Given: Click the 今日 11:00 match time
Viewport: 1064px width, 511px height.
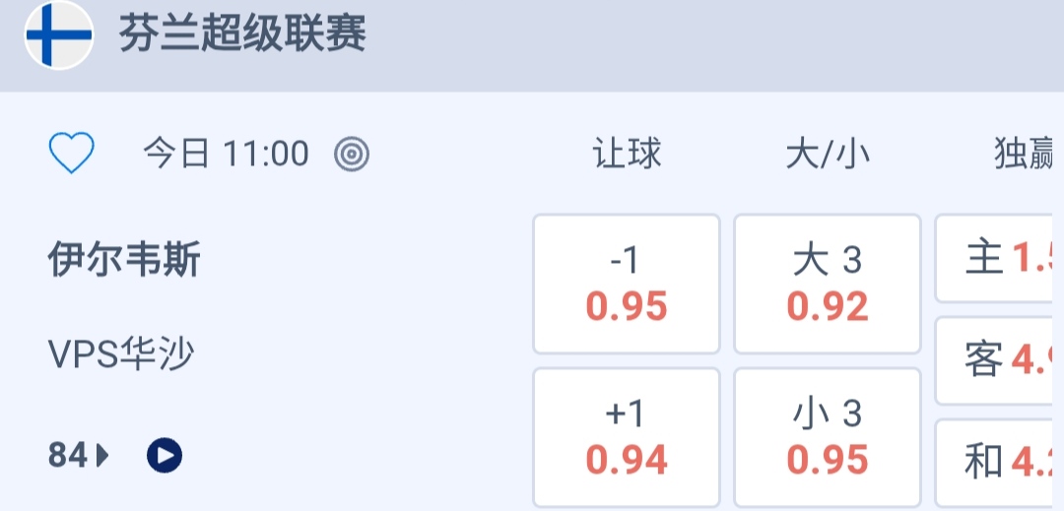Looking at the screenshot, I should 226,154.
